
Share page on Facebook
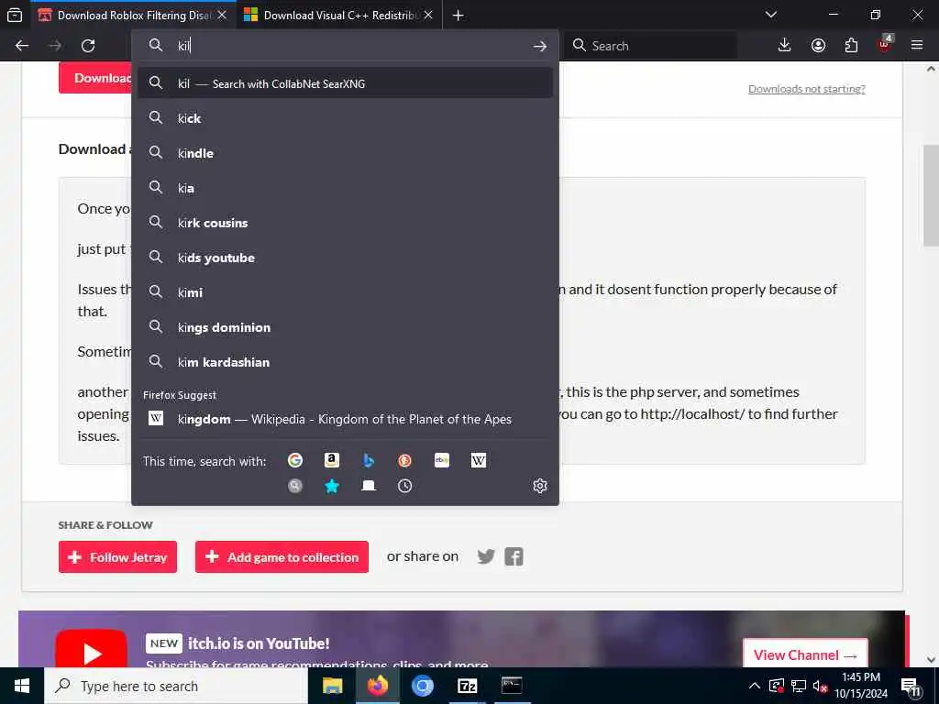tap(514, 556)
